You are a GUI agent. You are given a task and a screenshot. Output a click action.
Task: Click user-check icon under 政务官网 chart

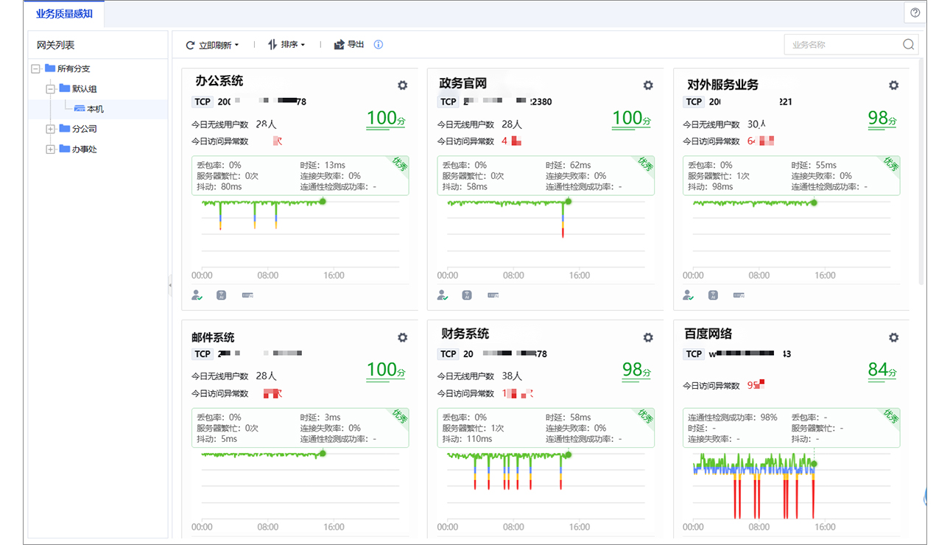tap(443, 295)
